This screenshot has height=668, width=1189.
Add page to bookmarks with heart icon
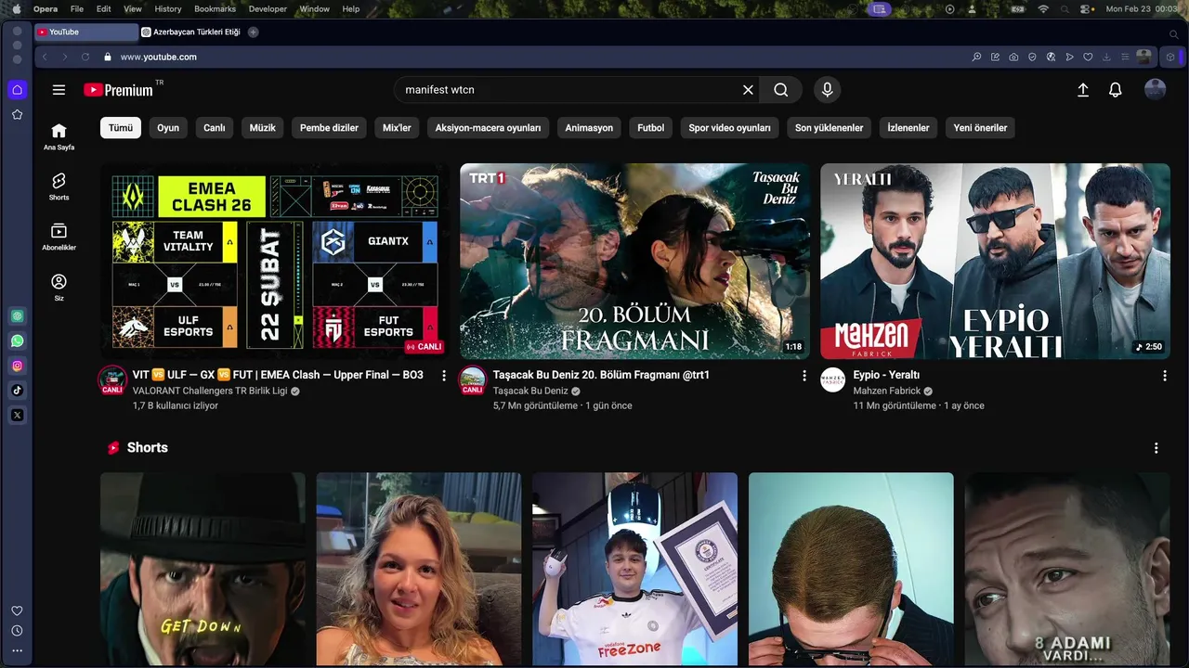click(1088, 57)
